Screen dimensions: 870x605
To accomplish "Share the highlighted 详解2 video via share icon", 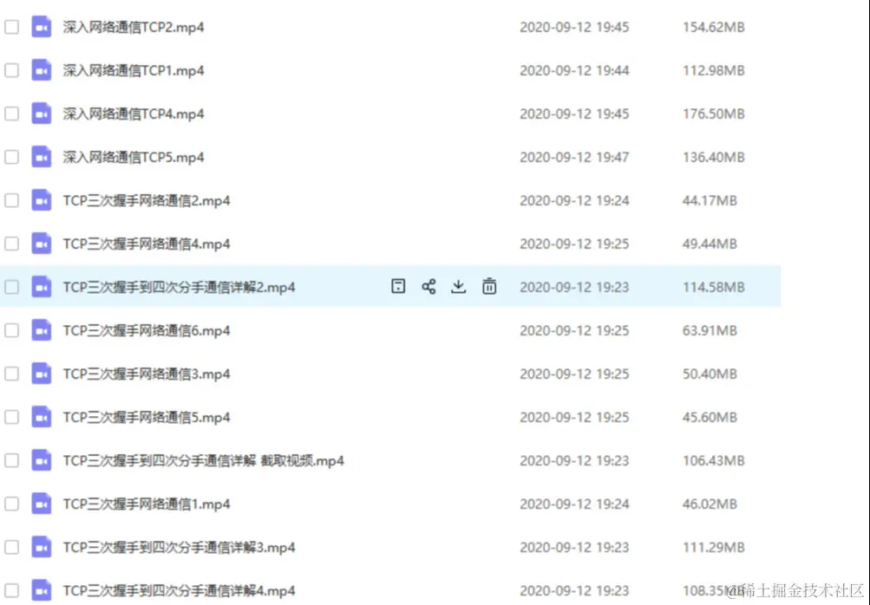I will pos(428,286).
